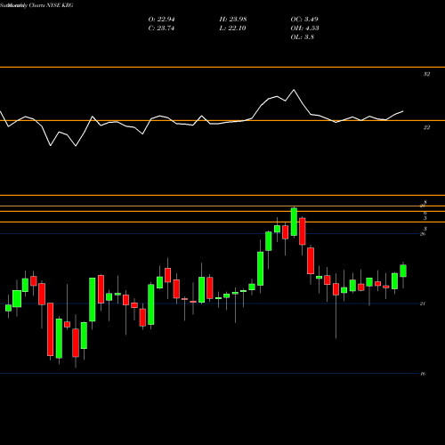The height and width of the screenshot is (445, 445).
Task: Click the 'OH: 4.53' reading
Action: pos(304,28)
